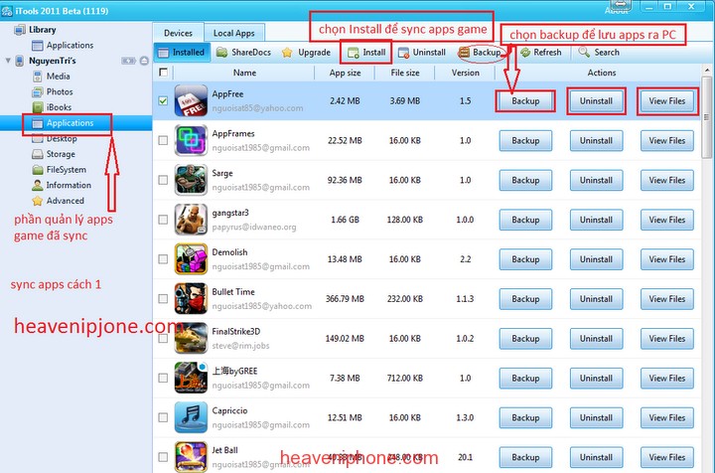This screenshot has width=715, height=473.
Task: Click View Files for Capriccio
Action: (667, 417)
